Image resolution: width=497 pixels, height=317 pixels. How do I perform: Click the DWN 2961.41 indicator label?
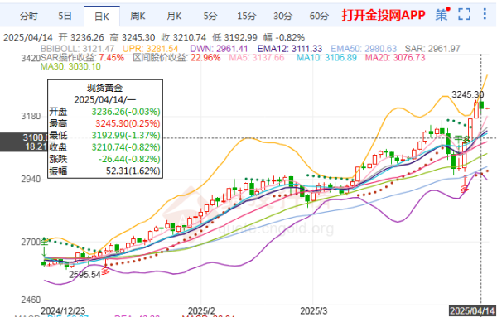(220, 49)
